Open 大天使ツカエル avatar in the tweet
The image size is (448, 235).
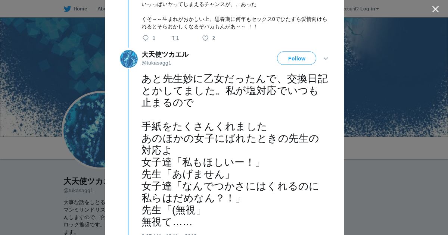(129, 59)
